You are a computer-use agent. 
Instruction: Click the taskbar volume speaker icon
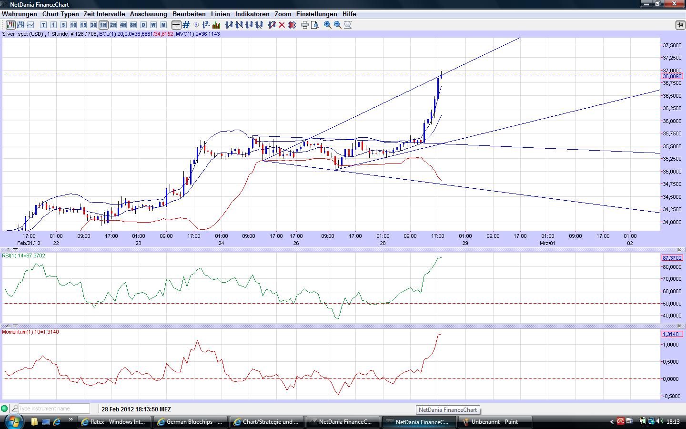point(660,421)
